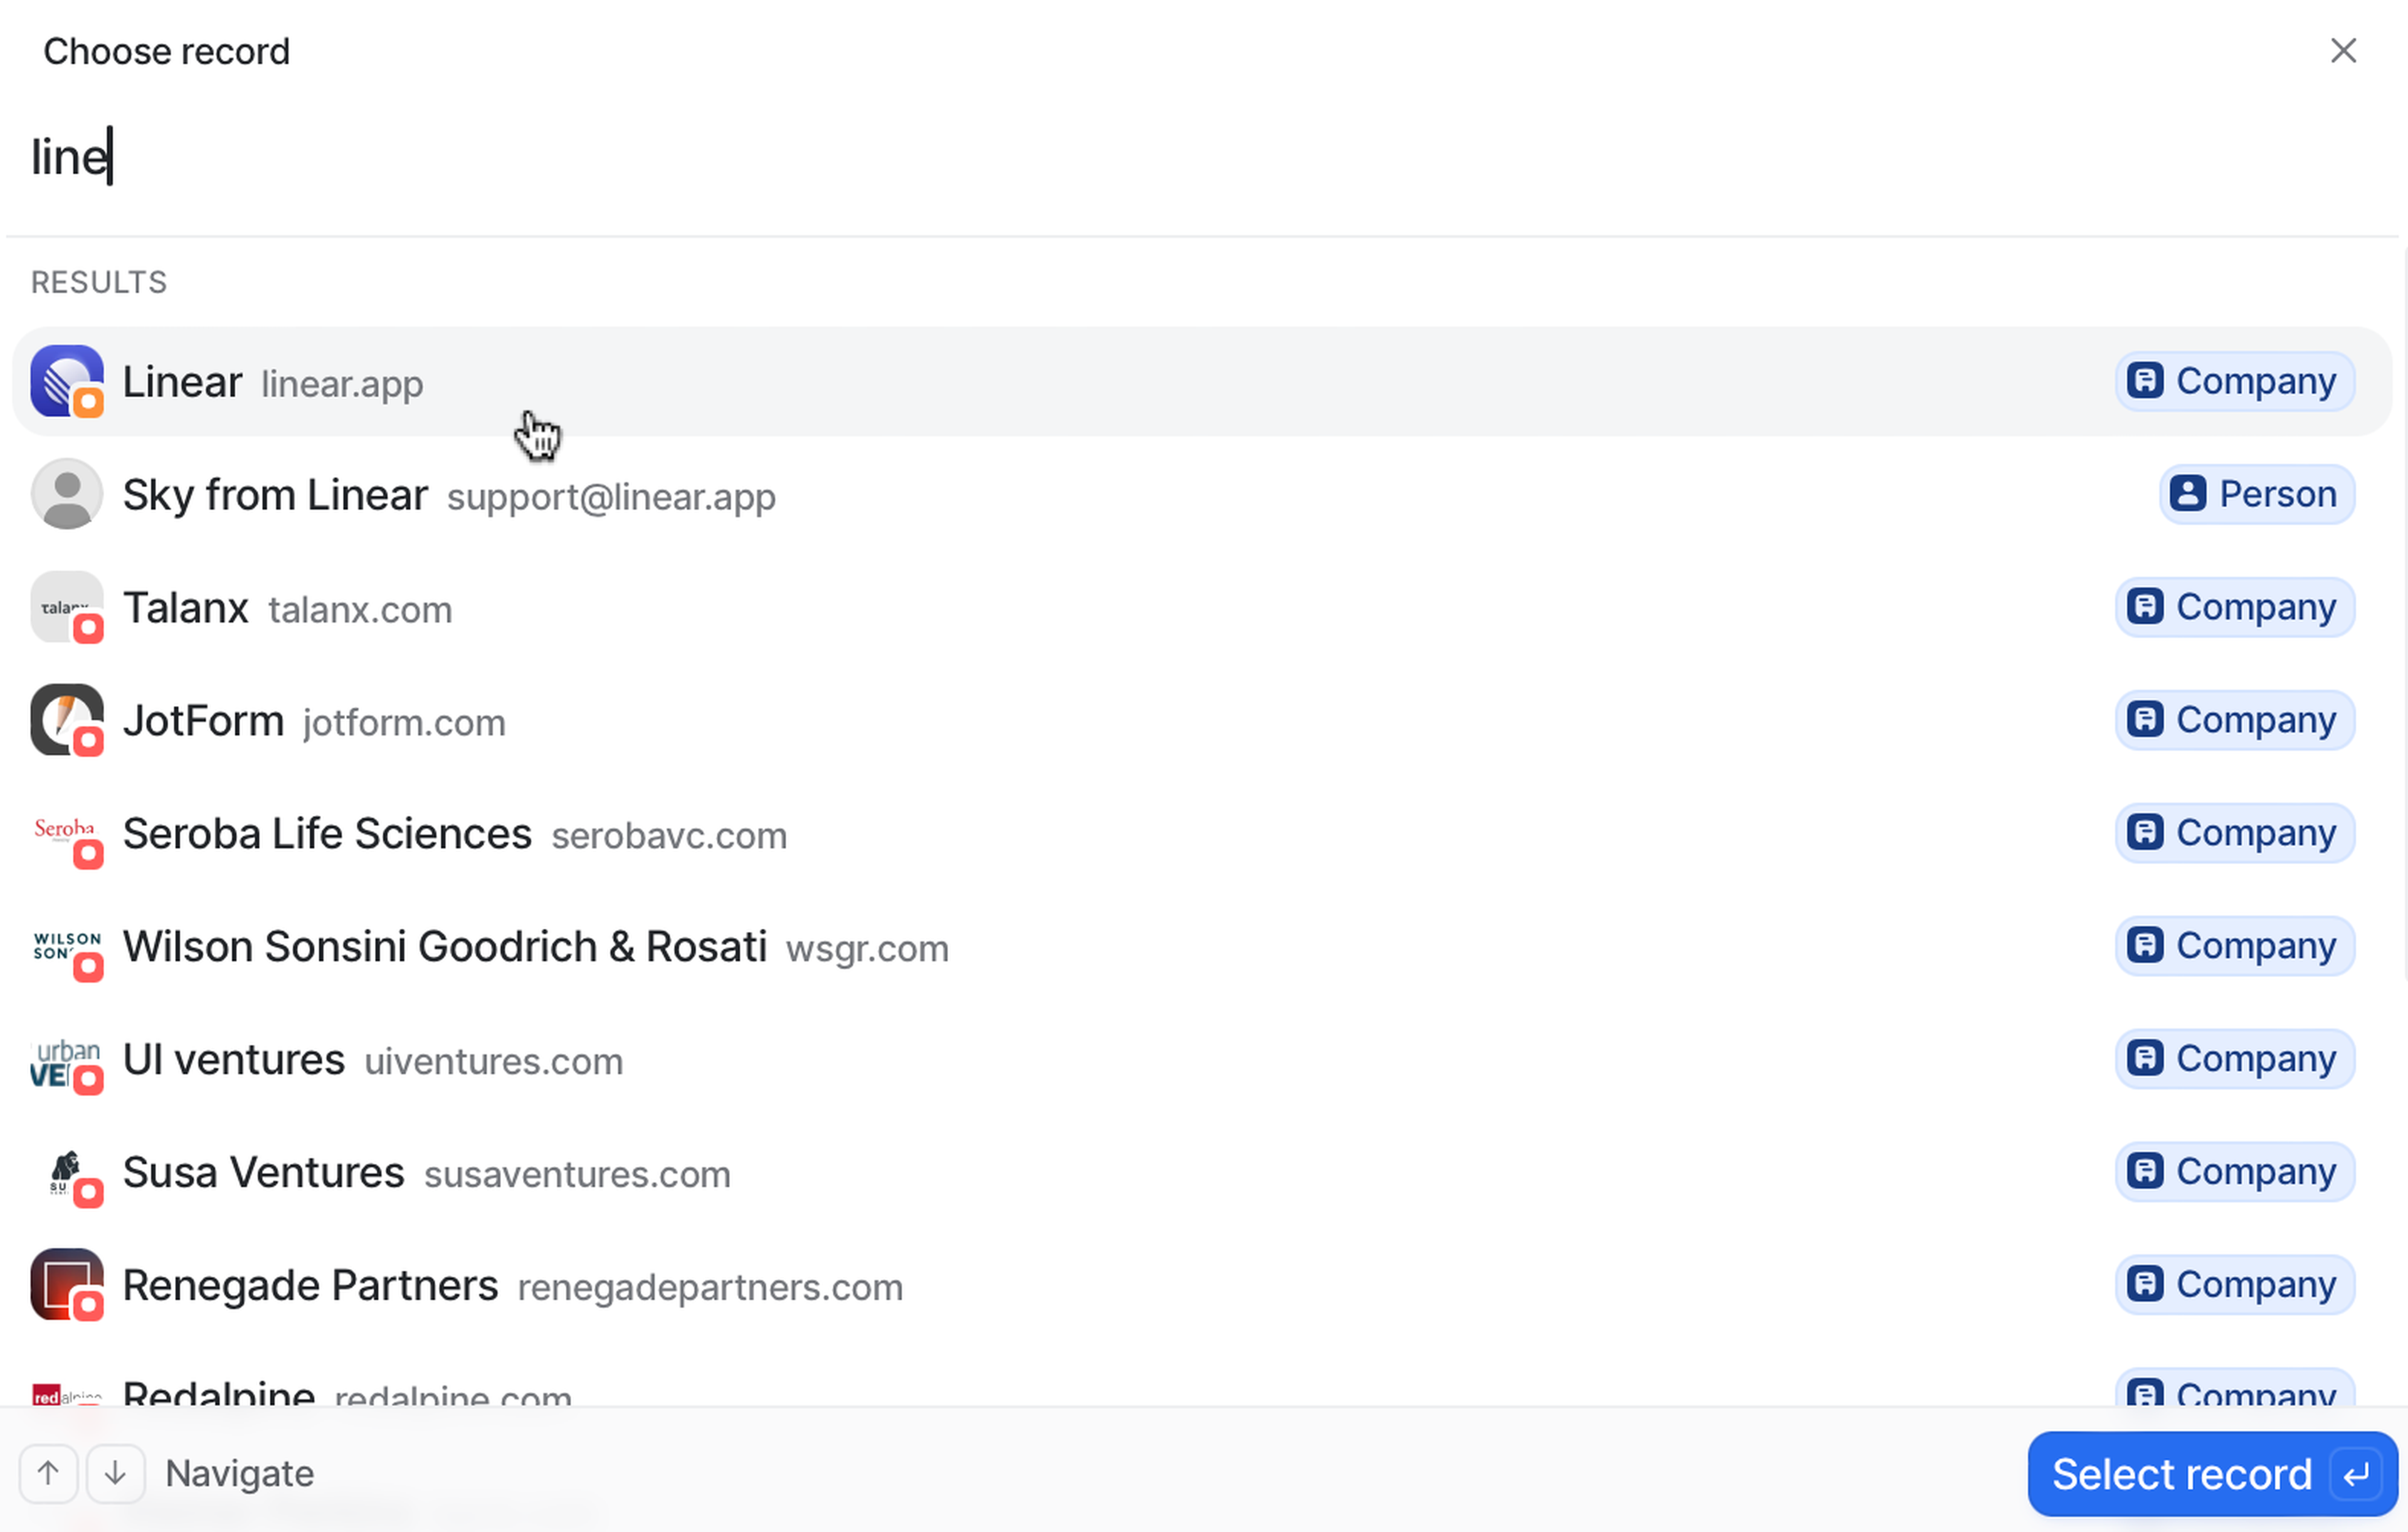Screen dimensions: 2408x1532
Task: Click the JotForm logo icon
Action: point(66,720)
